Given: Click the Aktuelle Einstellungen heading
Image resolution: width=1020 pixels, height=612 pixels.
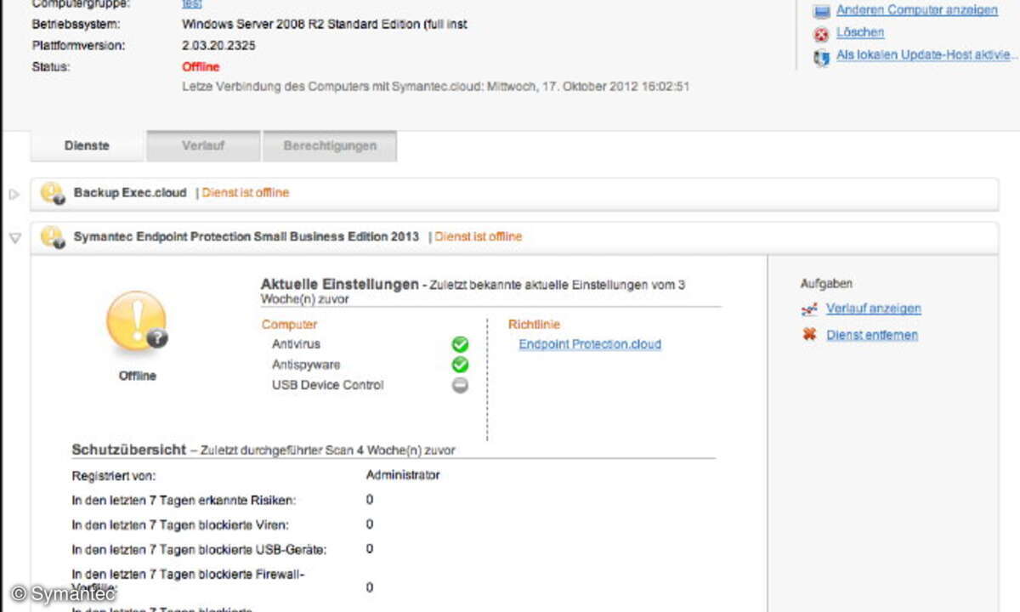Looking at the screenshot, I should 340,284.
